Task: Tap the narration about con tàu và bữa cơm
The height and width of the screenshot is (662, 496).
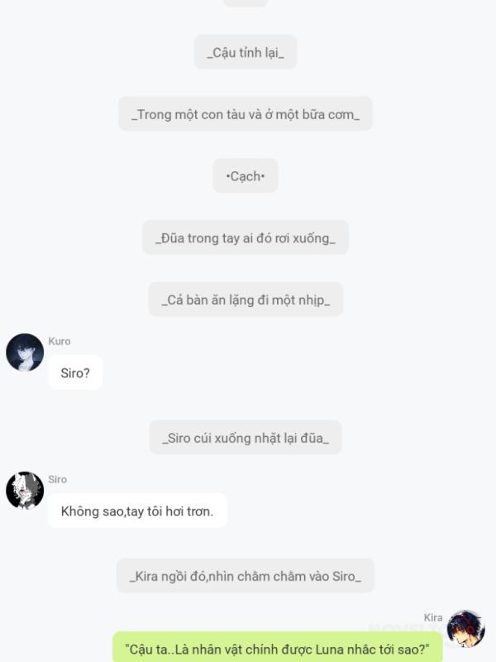Action: click(x=246, y=114)
